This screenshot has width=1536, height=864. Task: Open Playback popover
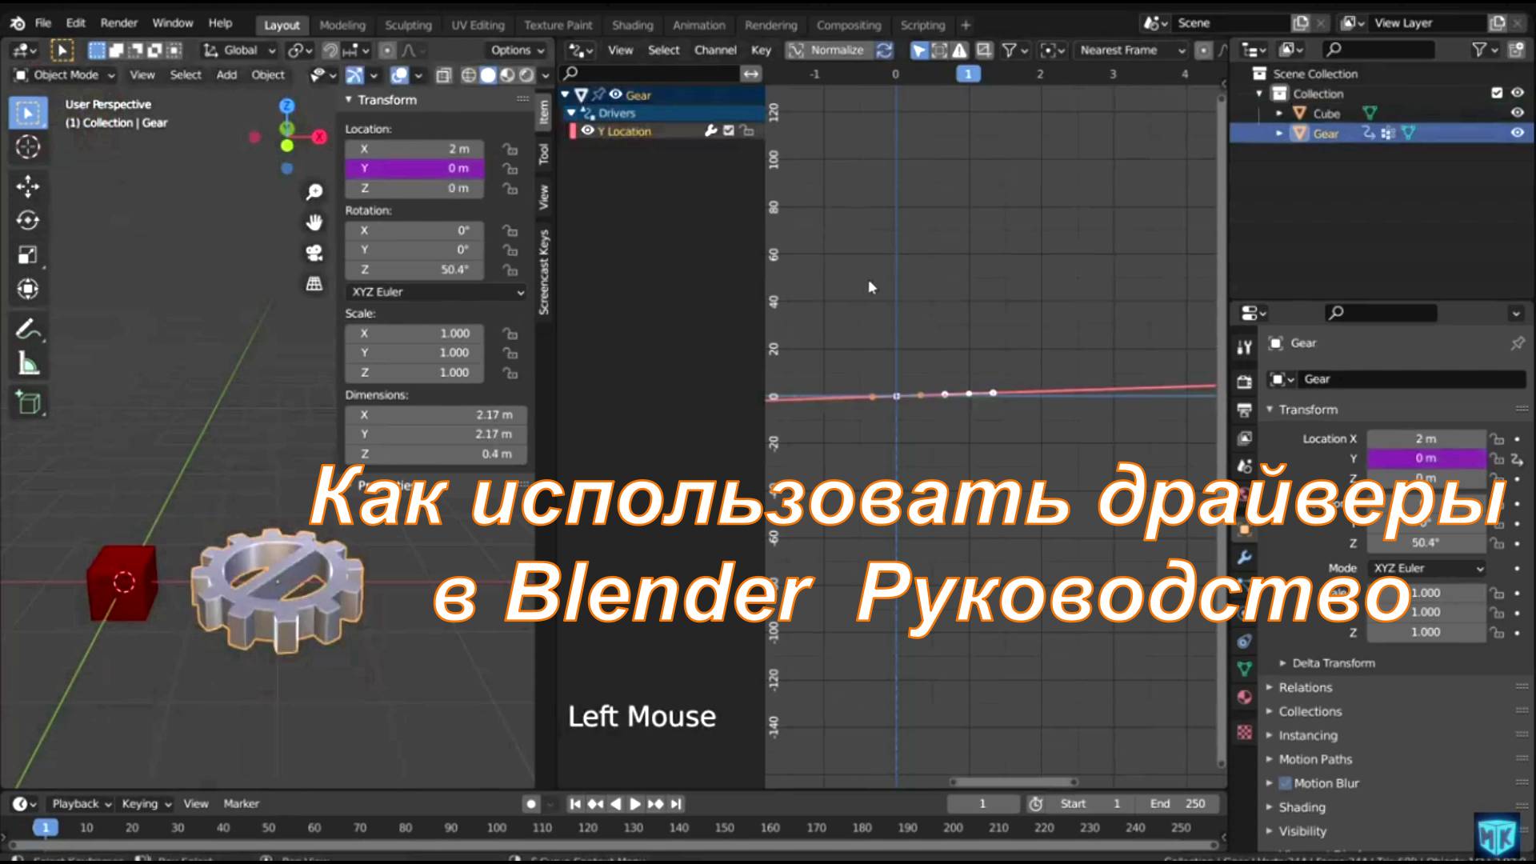[x=81, y=804]
